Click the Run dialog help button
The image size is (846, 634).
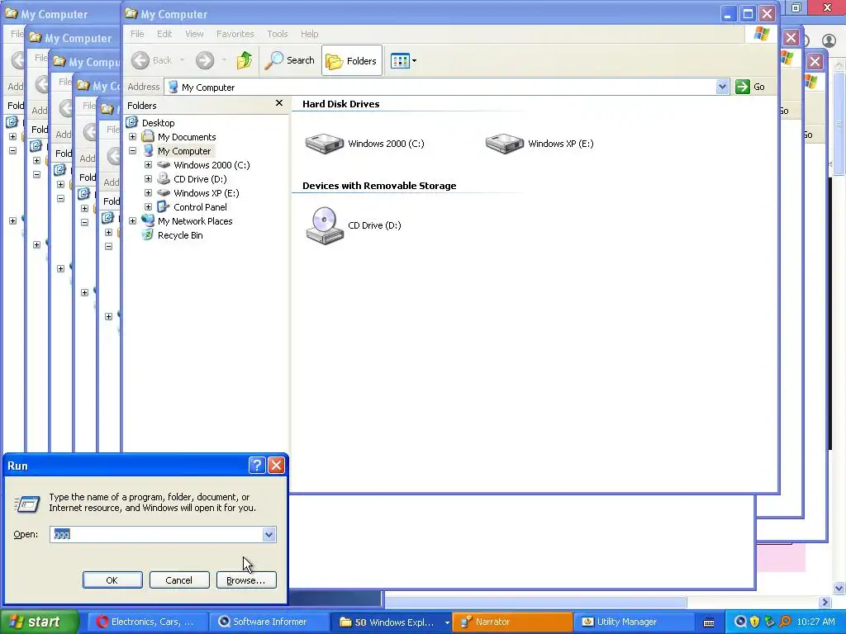(258, 466)
